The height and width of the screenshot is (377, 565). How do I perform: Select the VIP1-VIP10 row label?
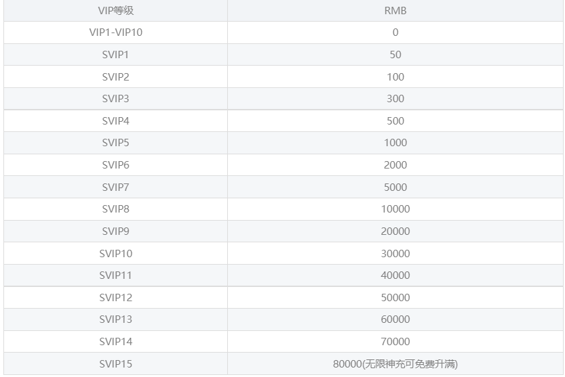tap(115, 32)
